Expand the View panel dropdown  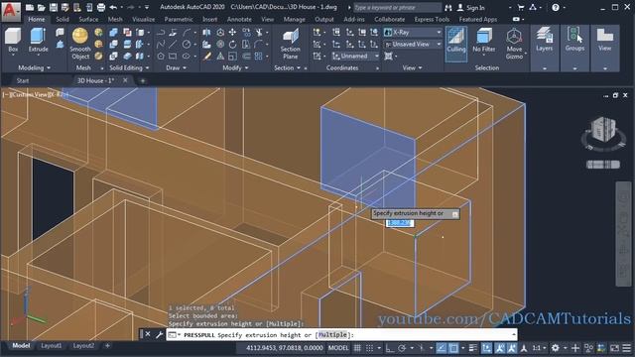coord(413,68)
